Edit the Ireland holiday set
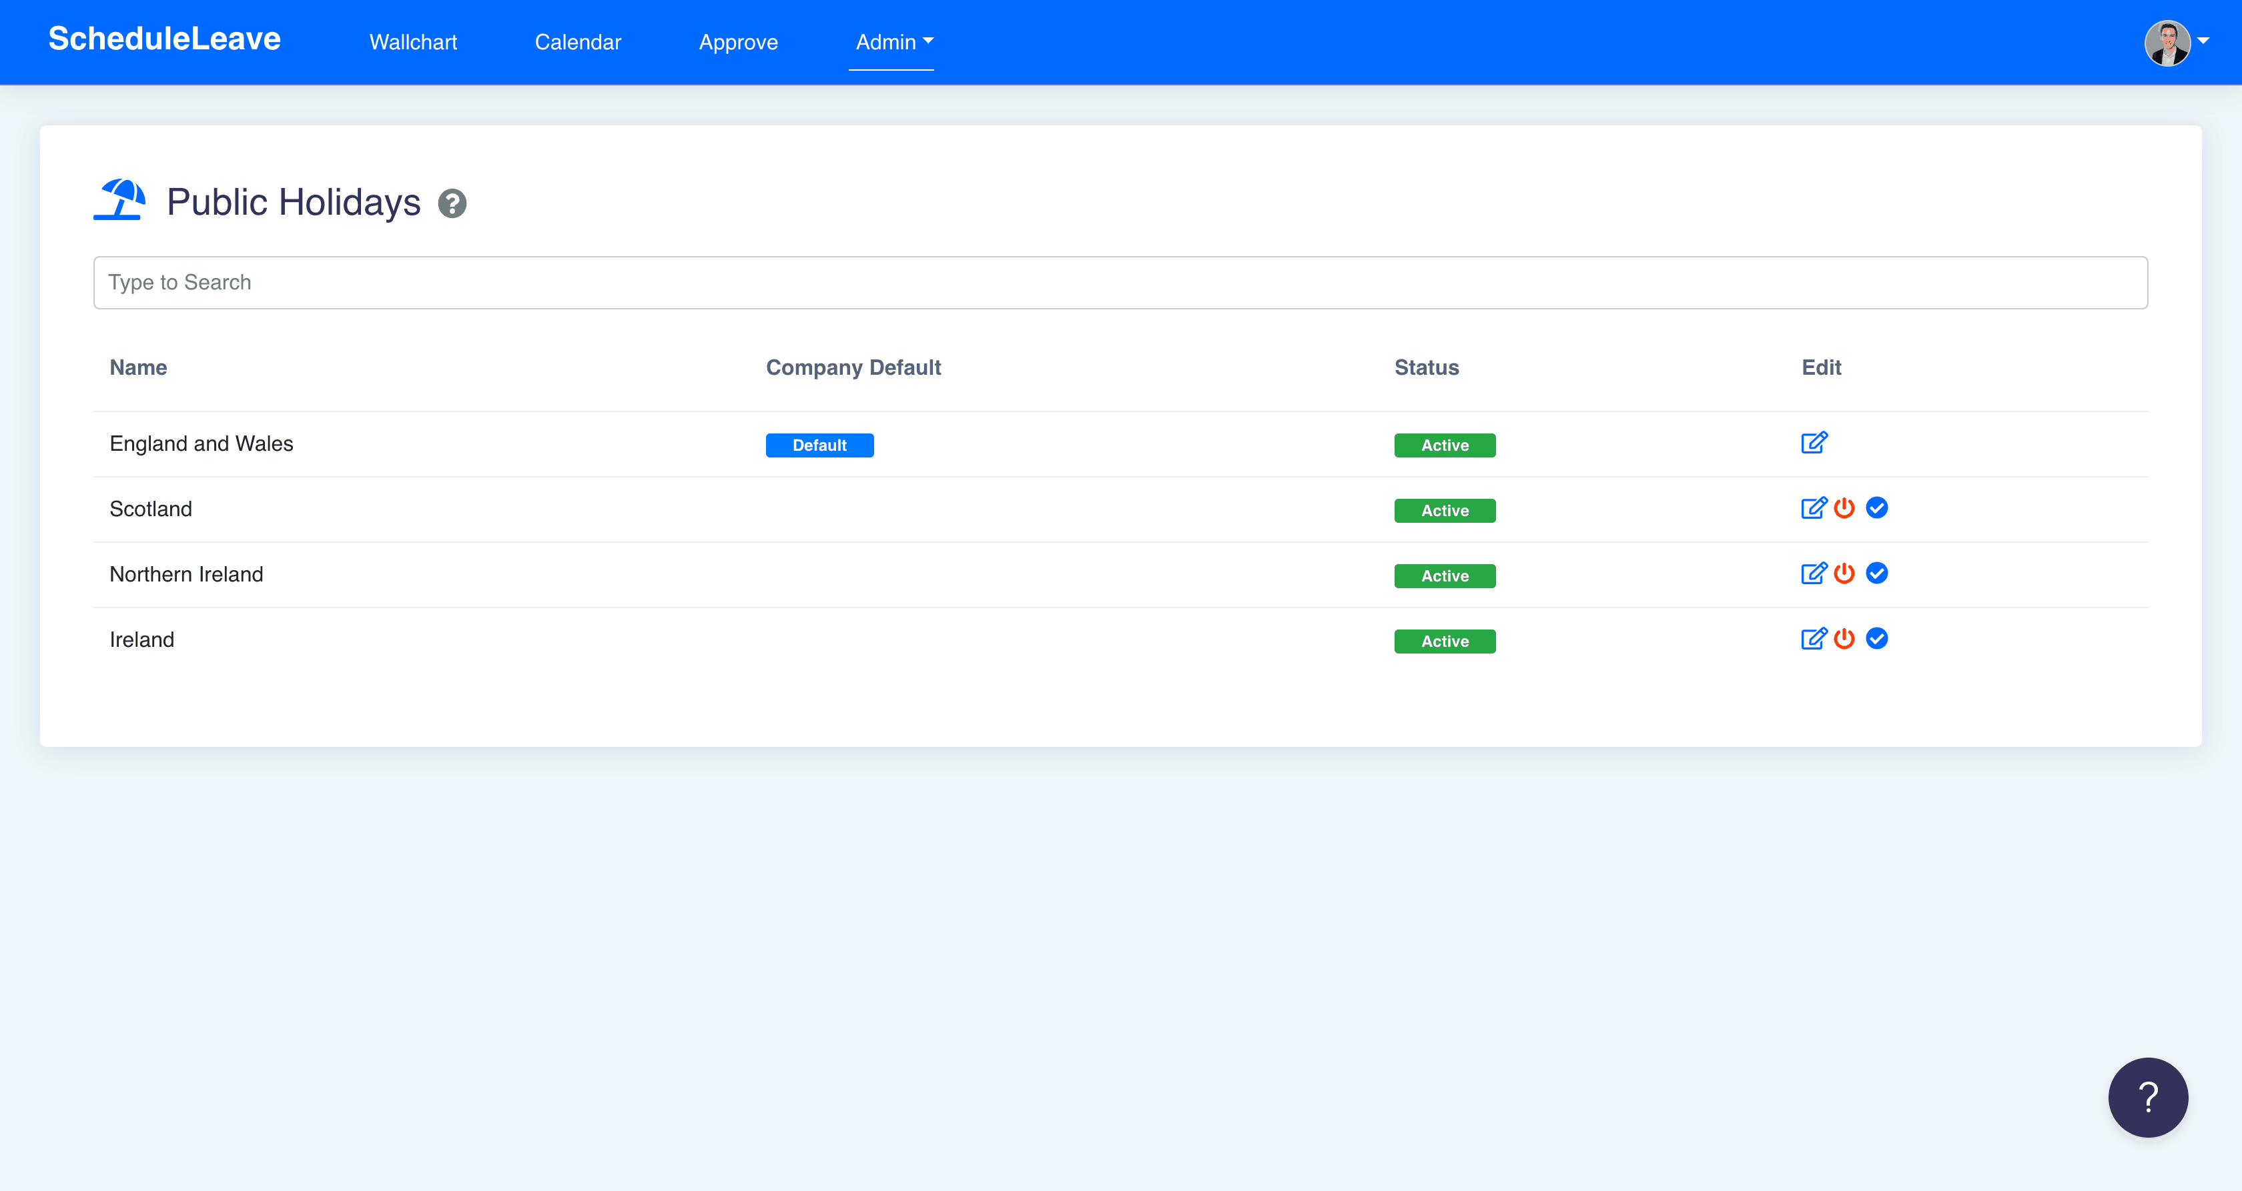This screenshot has height=1191, width=2242. pyautogui.click(x=1814, y=639)
